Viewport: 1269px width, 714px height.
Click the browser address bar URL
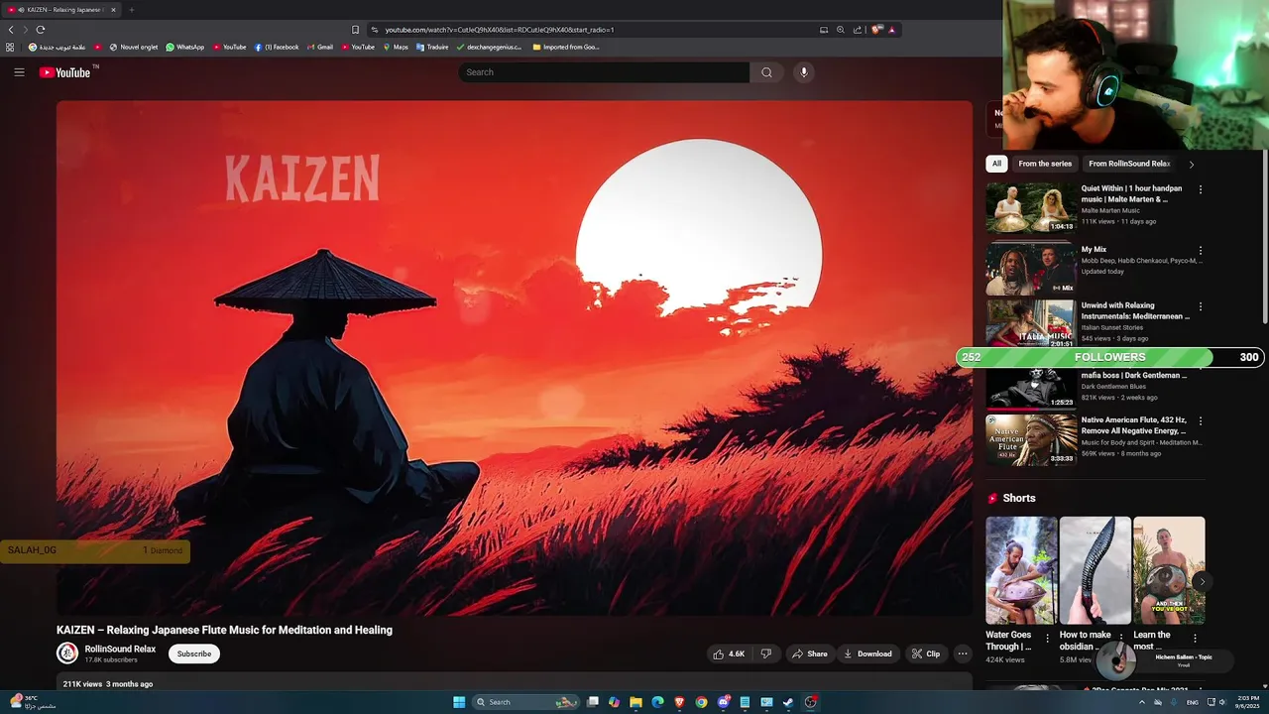(500, 30)
